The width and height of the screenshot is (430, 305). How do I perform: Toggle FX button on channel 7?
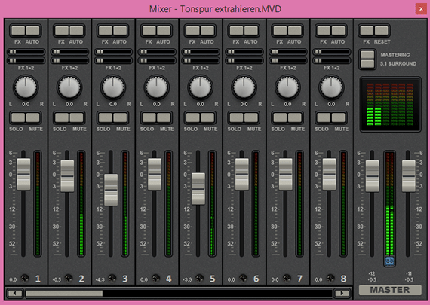(x=280, y=31)
